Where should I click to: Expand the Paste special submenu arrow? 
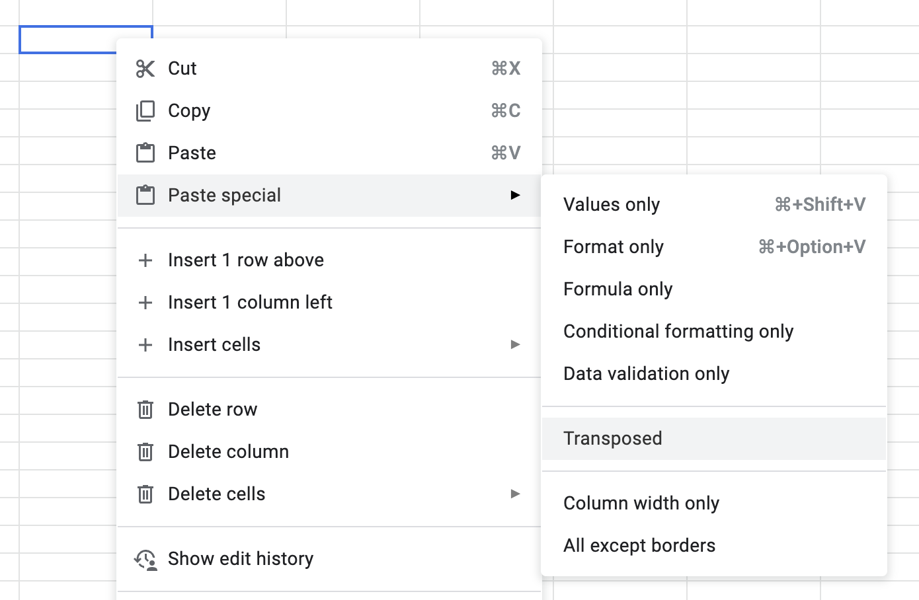click(x=515, y=196)
